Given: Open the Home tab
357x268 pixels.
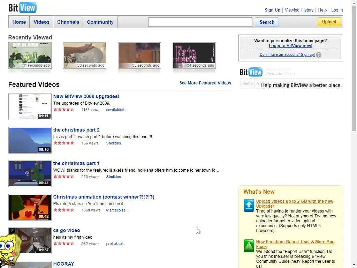Looking at the screenshot, I should [19, 22].
